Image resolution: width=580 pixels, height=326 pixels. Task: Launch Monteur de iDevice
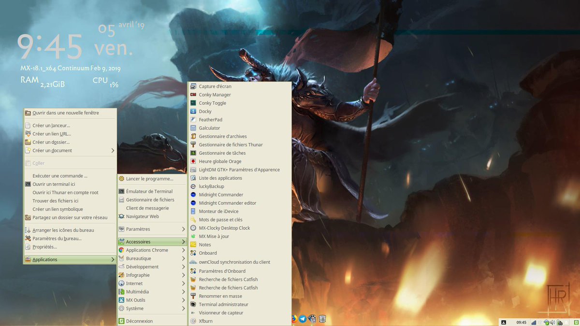click(240, 211)
